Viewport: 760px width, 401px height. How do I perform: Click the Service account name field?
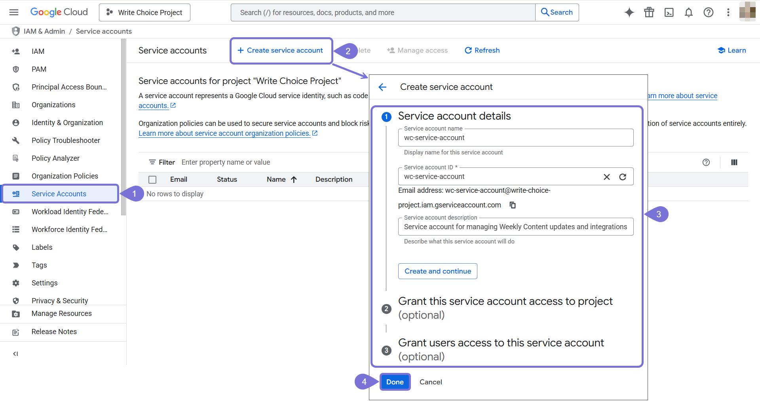(x=515, y=138)
